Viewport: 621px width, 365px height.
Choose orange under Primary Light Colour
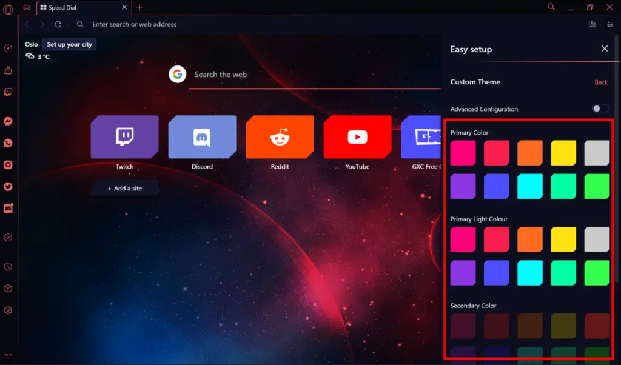pos(530,239)
